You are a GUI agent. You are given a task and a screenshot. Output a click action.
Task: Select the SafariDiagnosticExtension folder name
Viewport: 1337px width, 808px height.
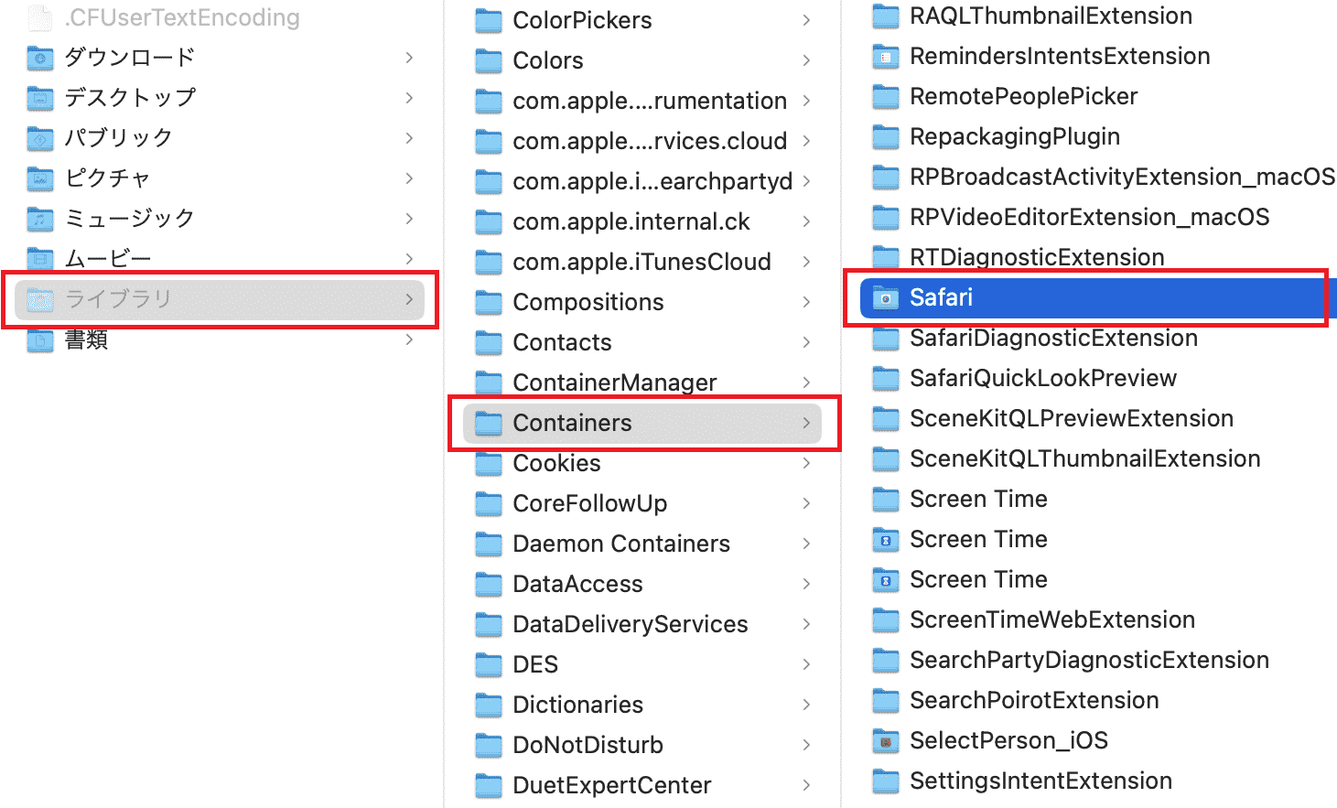coord(1053,338)
